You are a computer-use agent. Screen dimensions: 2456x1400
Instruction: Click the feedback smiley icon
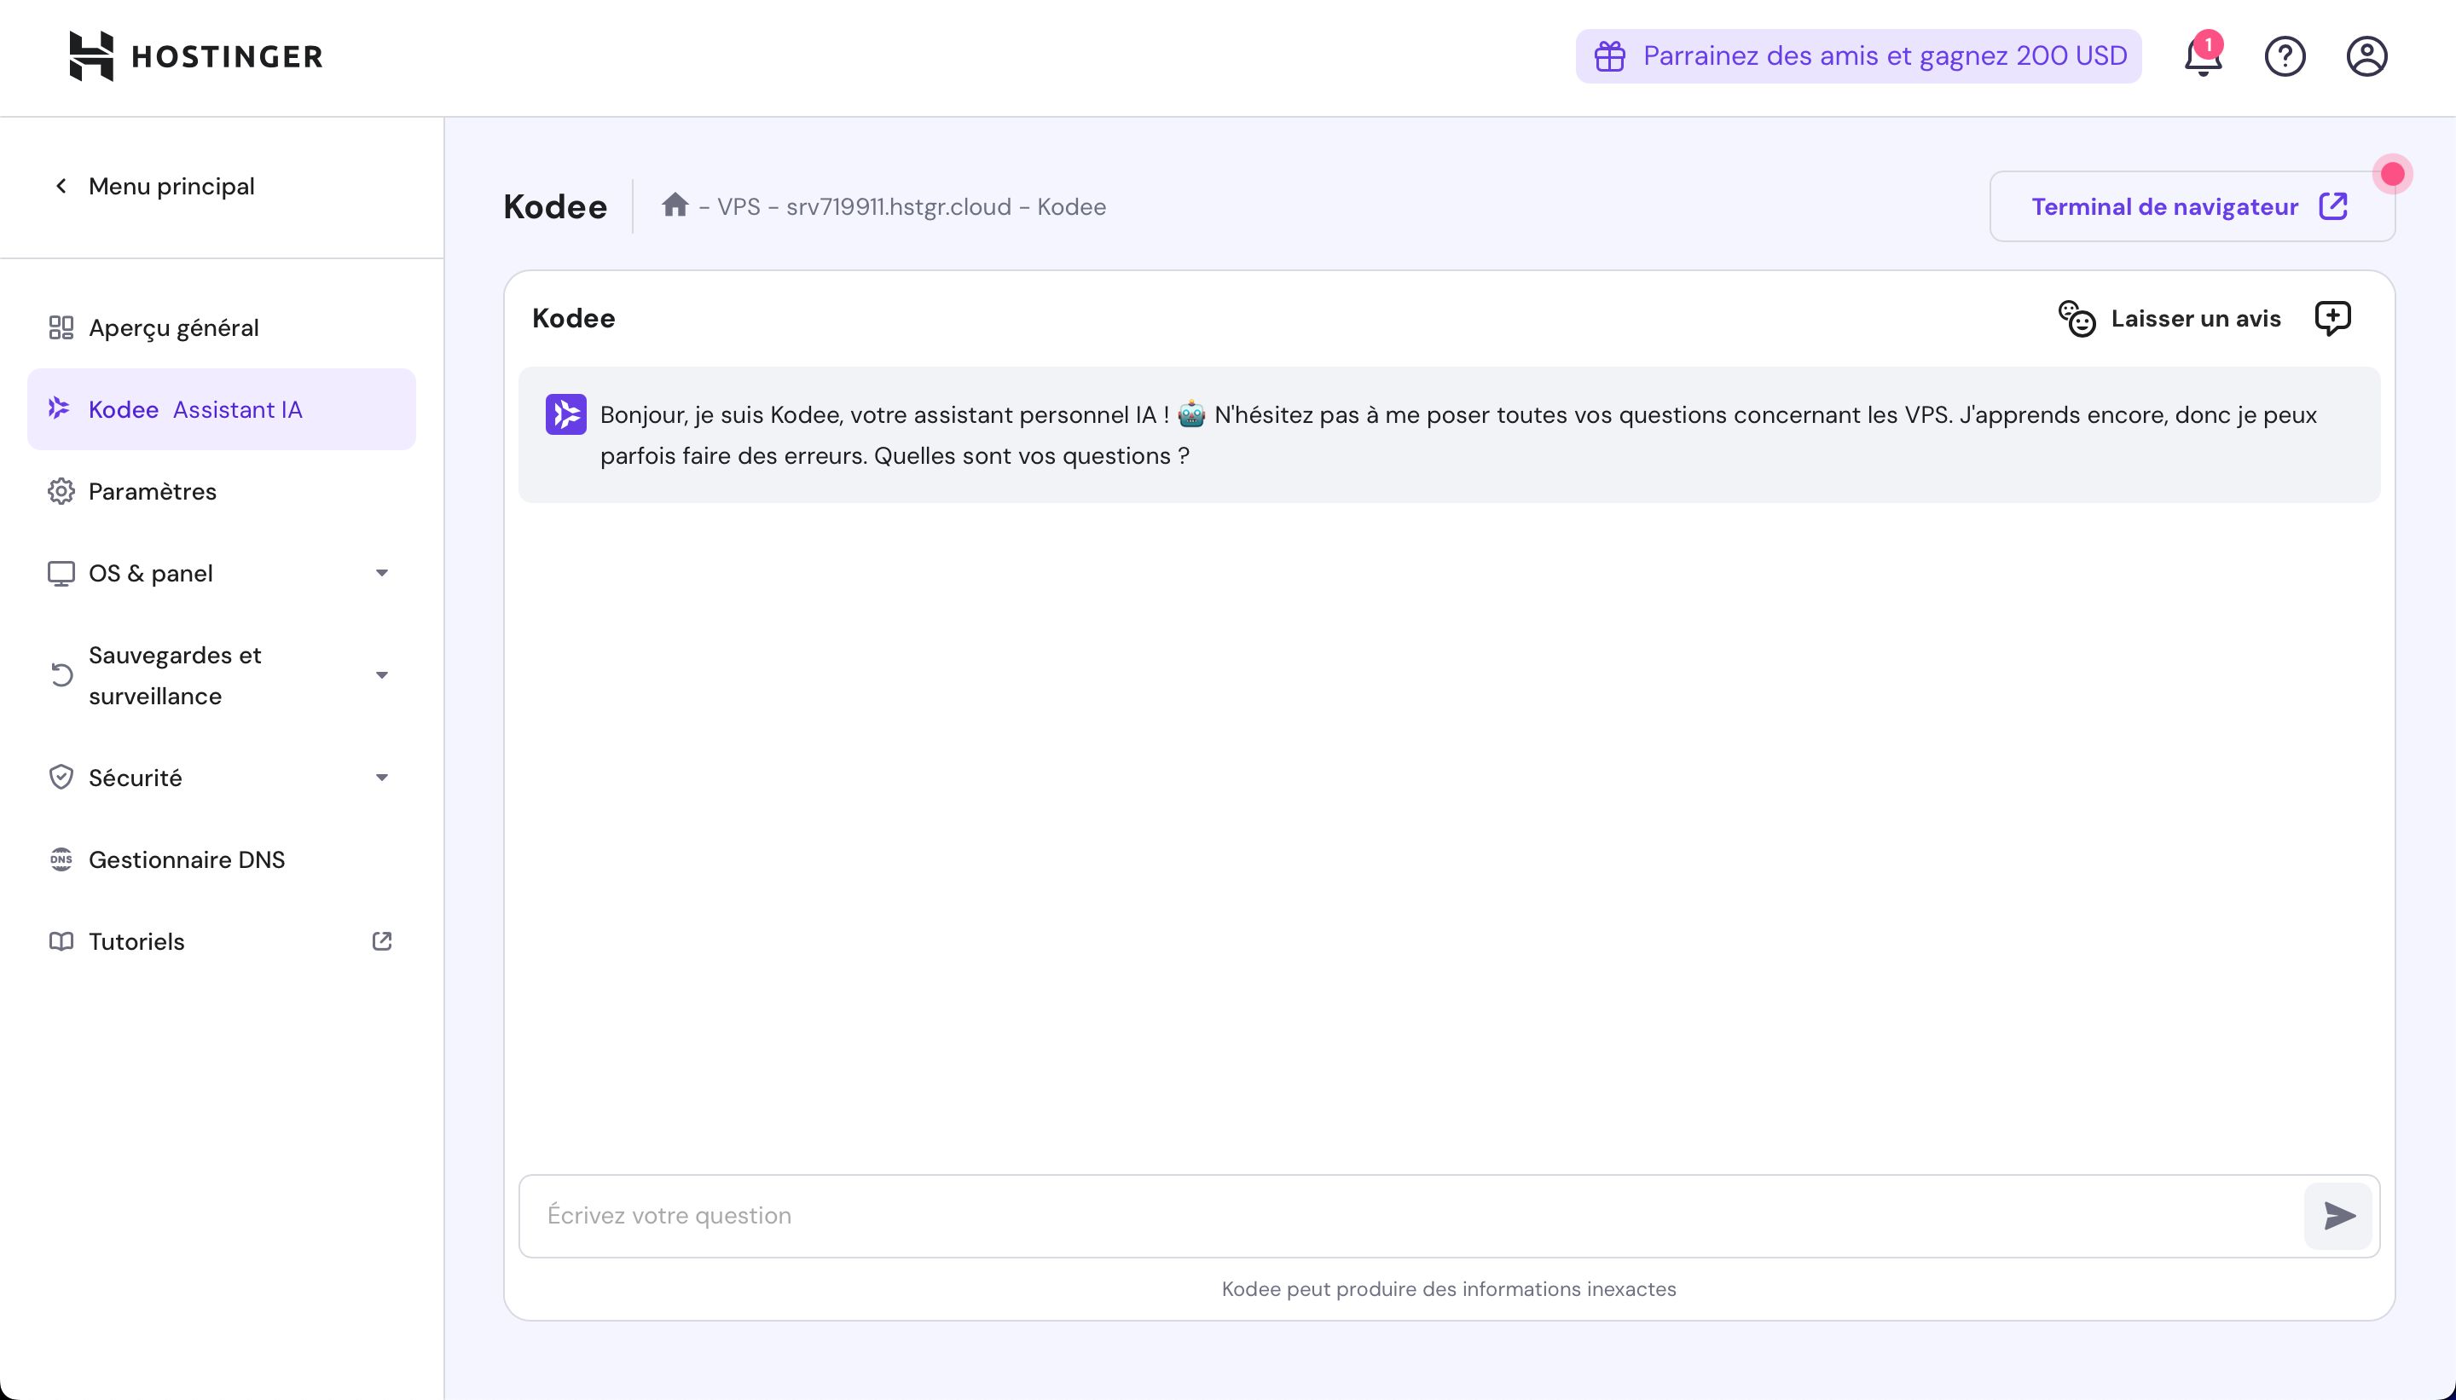[2077, 318]
